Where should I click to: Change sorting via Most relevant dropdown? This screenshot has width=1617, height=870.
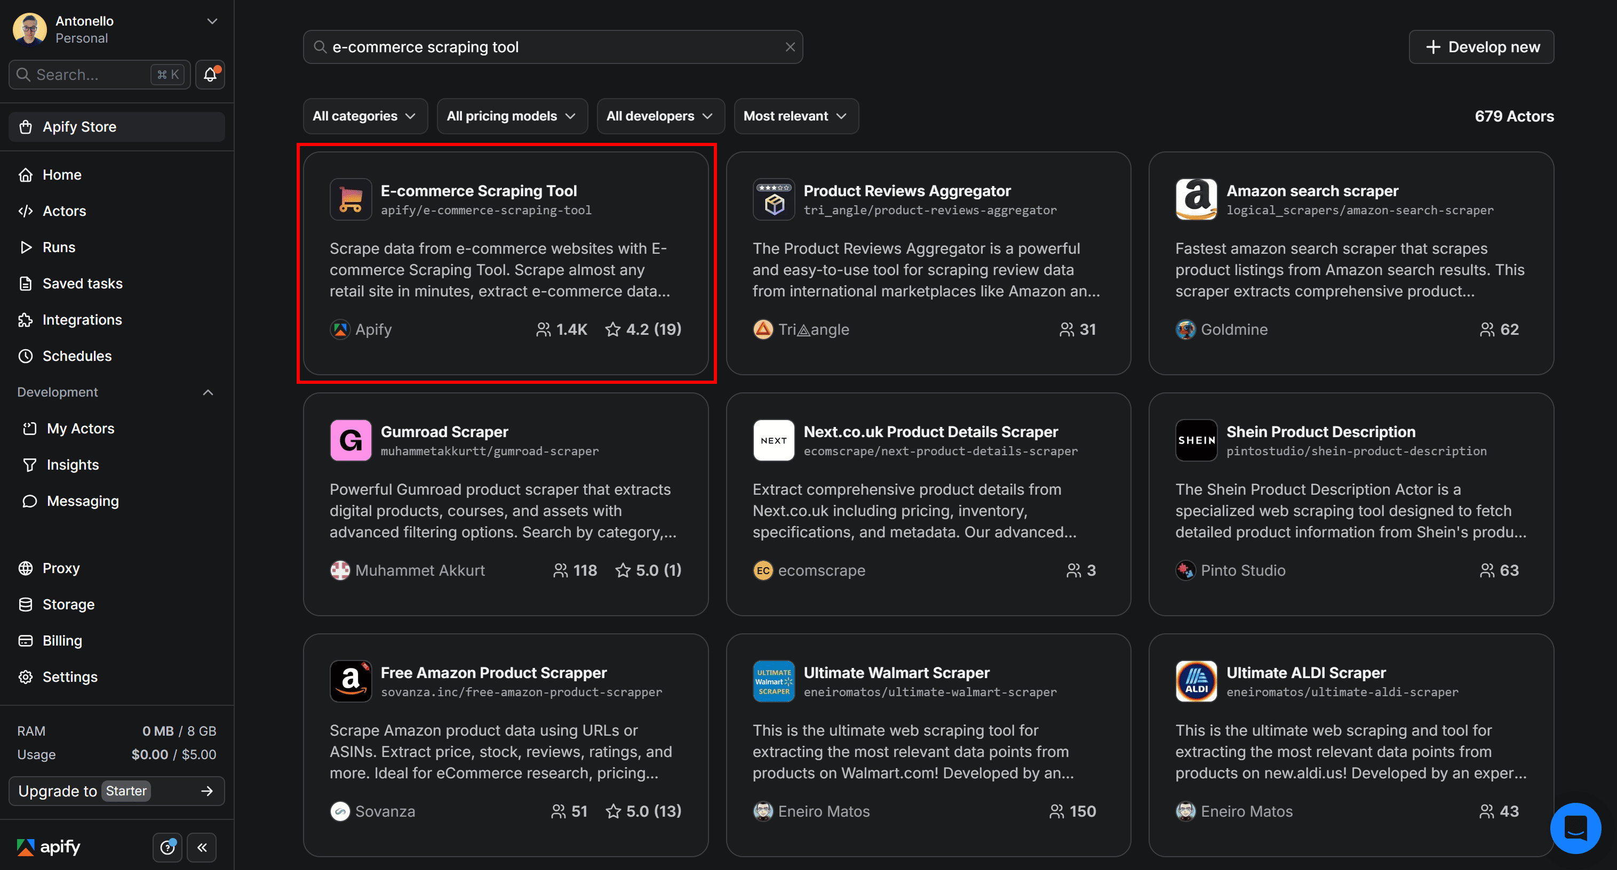tap(795, 116)
